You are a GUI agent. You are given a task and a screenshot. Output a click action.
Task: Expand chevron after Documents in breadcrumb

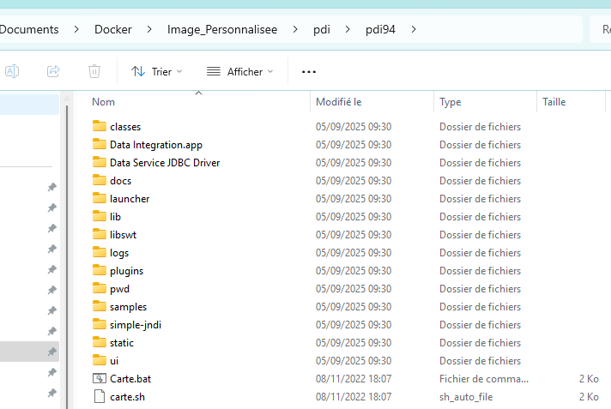(x=76, y=30)
